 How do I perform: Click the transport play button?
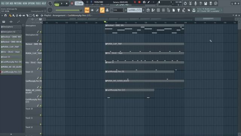pos(62,3)
